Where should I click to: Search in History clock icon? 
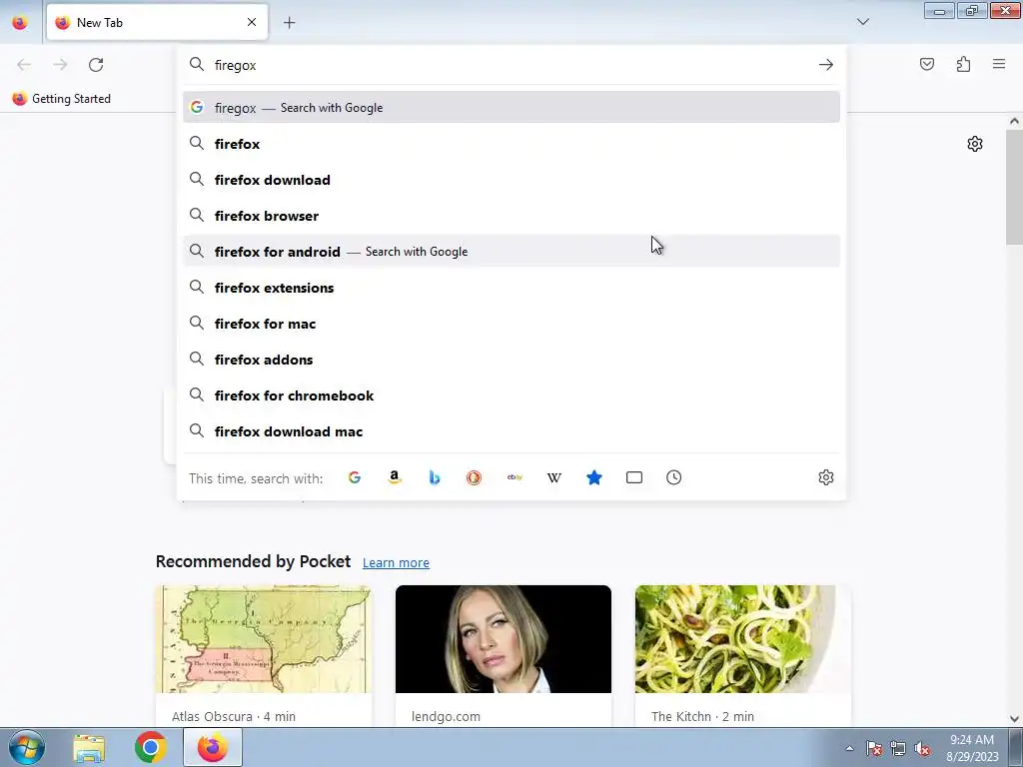674,477
